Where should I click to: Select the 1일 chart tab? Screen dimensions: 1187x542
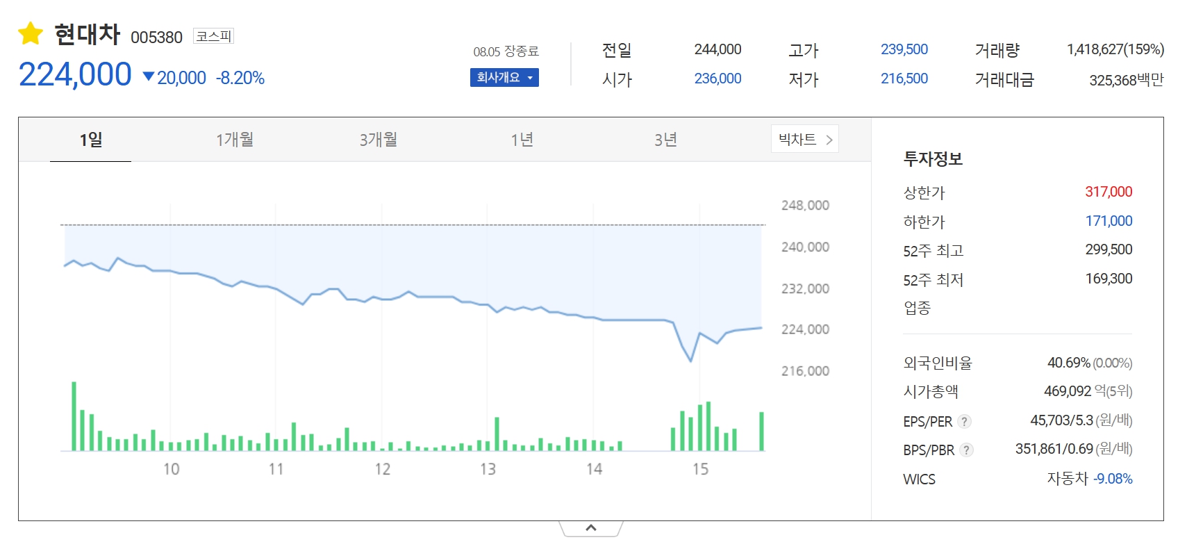point(91,140)
